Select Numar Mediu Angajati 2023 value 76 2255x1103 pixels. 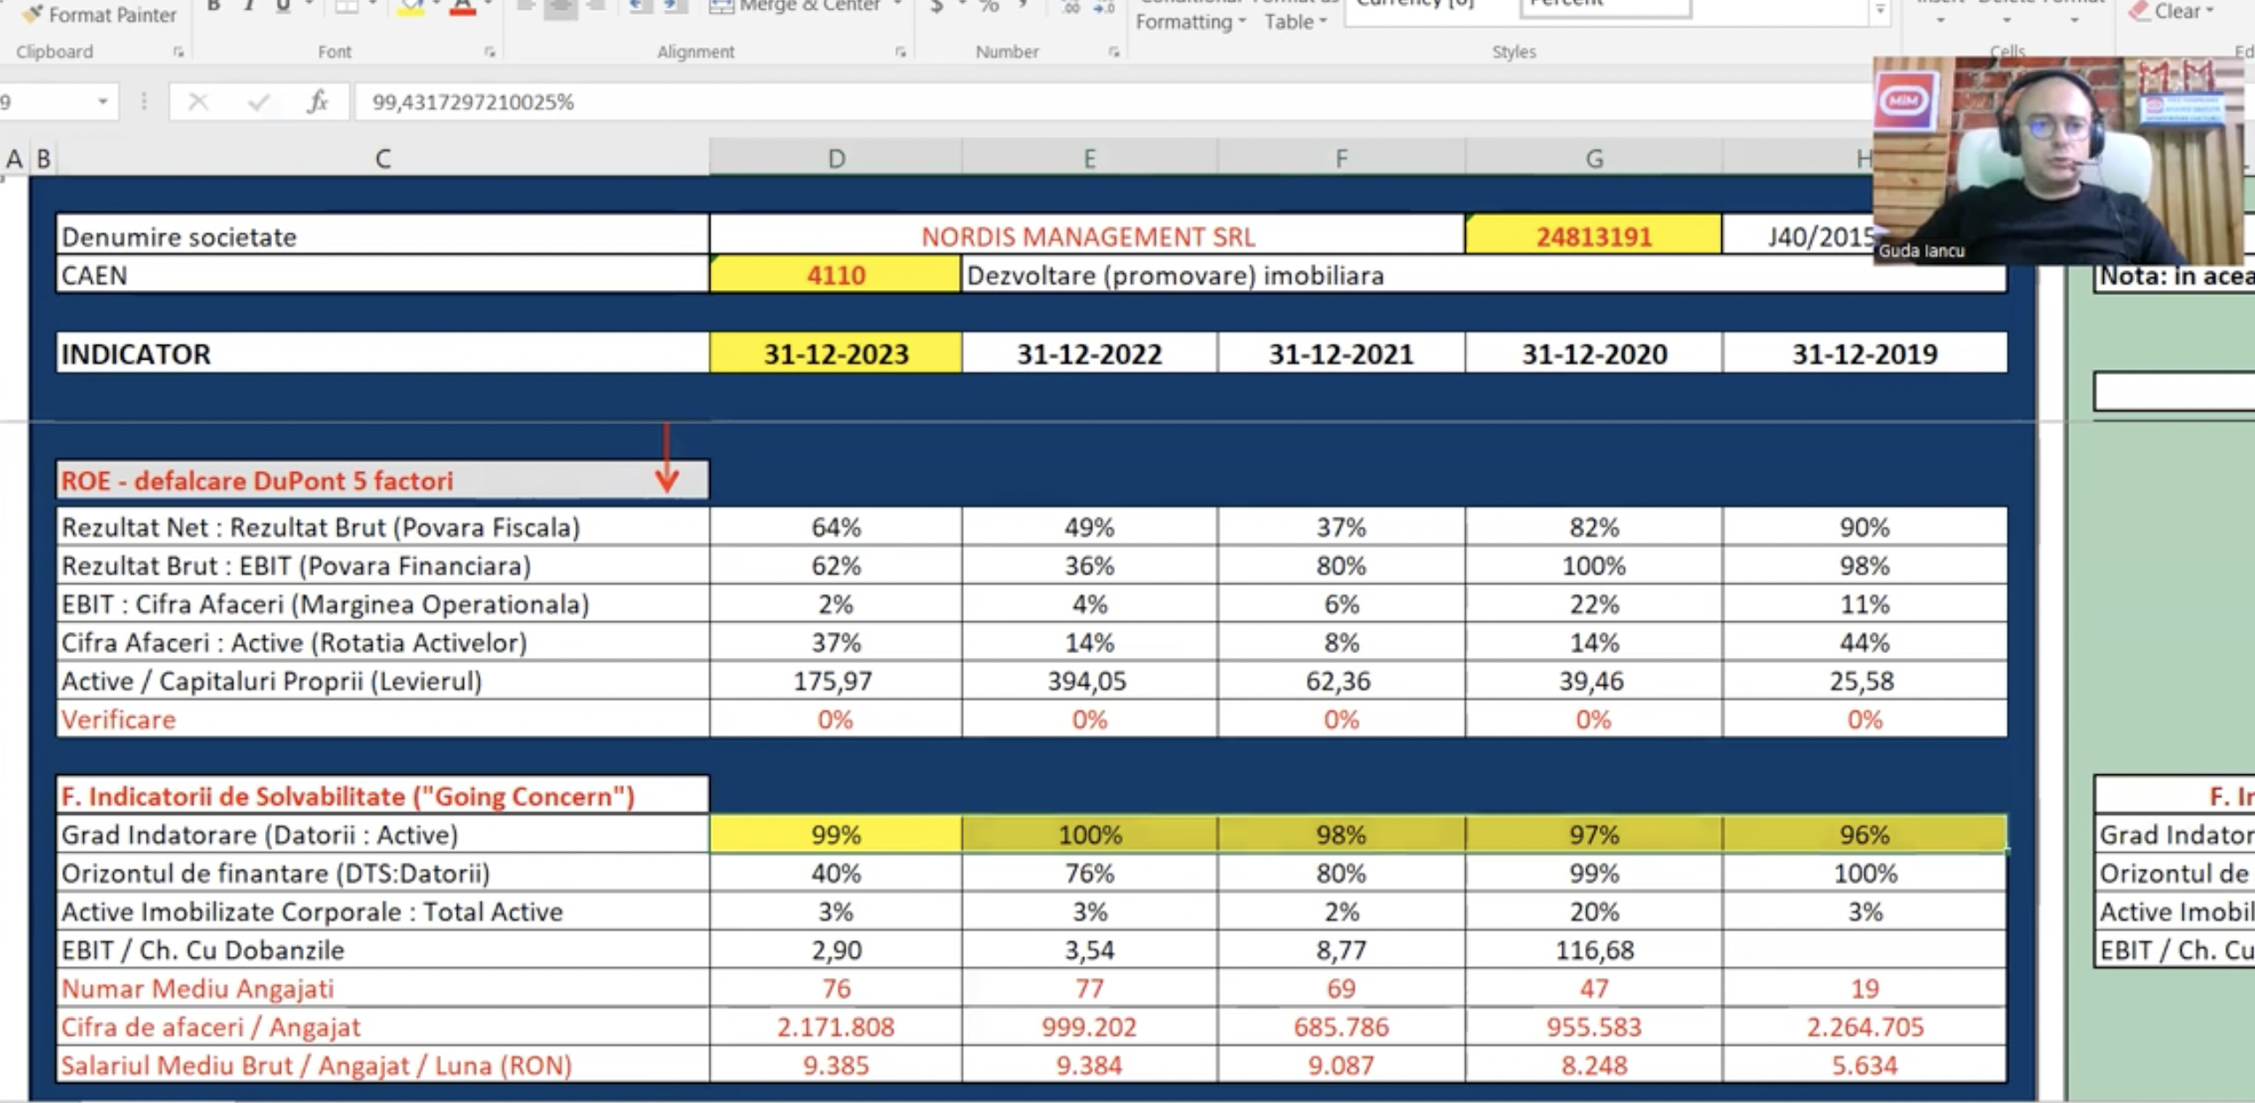click(836, 988)
